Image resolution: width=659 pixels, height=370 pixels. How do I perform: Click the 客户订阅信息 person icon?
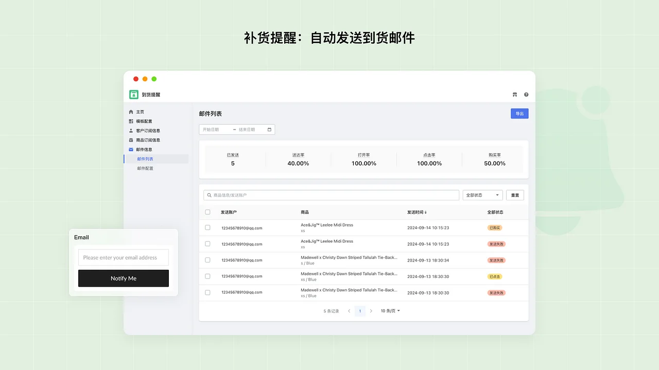pos(131,131)
